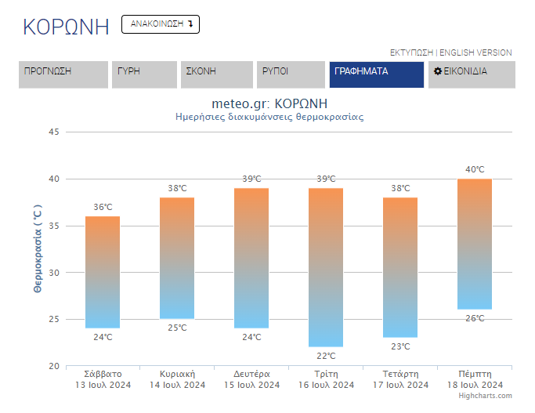Viewport: 535px width, 413px height.
Task: Click the Κυριακή 14 Ιουλ 2024 axis label
Action: tap(177, 379)
